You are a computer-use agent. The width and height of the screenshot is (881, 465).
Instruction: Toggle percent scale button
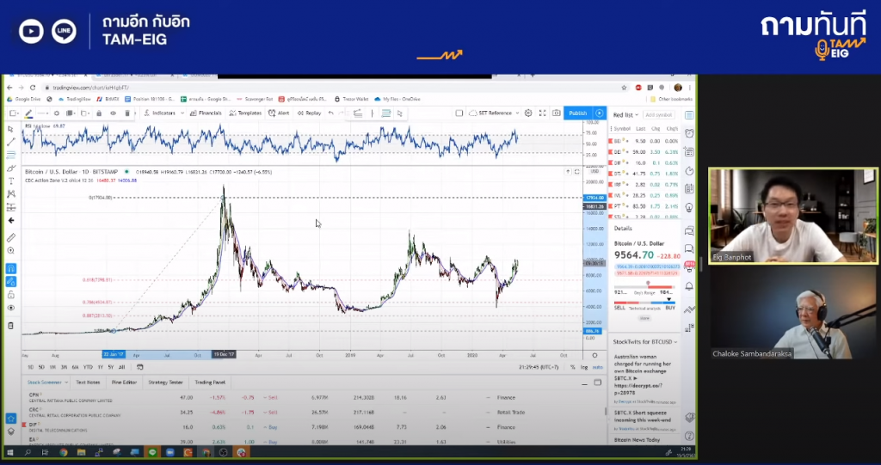[572, 367]
